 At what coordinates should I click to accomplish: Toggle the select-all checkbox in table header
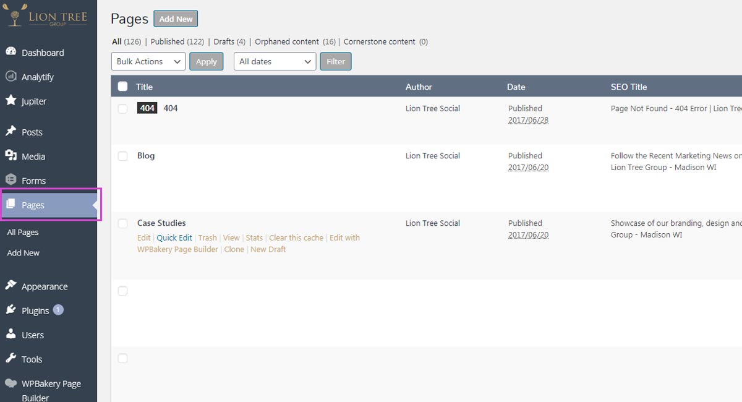point(122,87)
